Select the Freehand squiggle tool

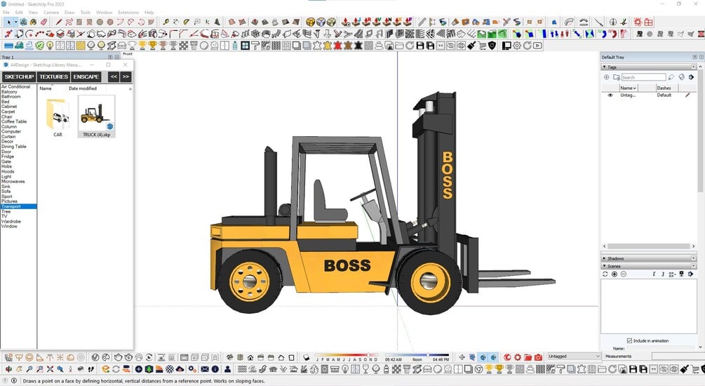point(69,22)
